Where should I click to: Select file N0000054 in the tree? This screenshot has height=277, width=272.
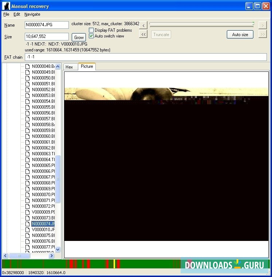tap(43, 101)
